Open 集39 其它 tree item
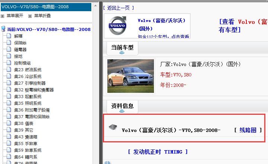Image resolution: width=268 pixels, height=164 pixels. [x=24, y=130]
